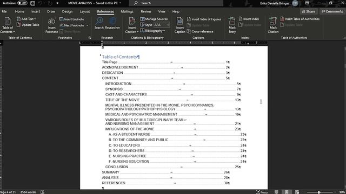346x194 pixels.
Task: Click the proofing status icon
Action: pyautogui.click(x=42, y=192)
